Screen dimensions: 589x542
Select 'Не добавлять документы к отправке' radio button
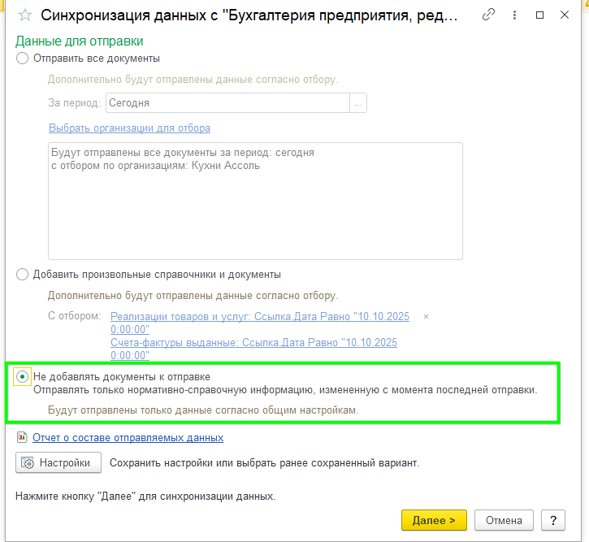[22, 376]
